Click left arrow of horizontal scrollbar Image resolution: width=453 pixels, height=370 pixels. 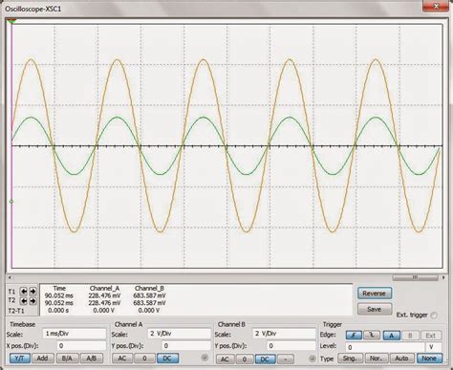(x=10, y=277)
